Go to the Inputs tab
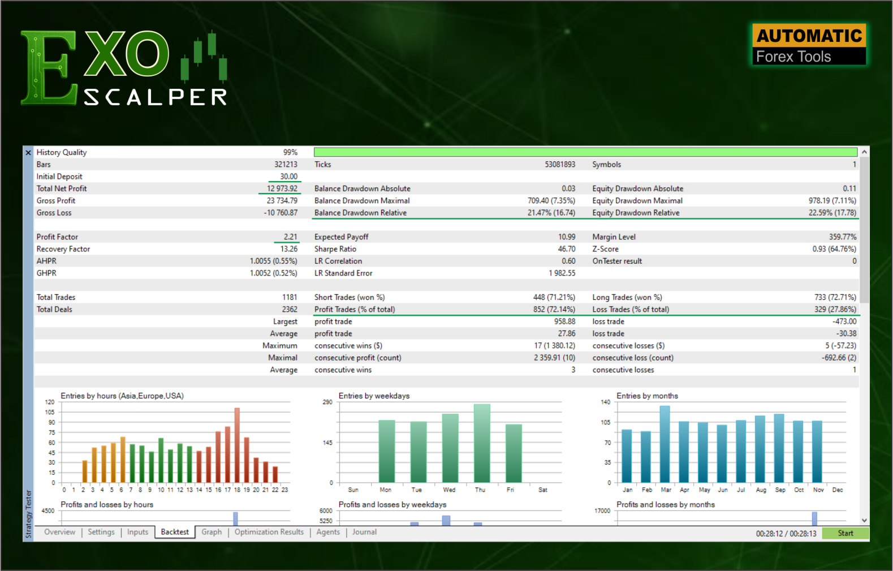The width and height of the screenshot is (893, 571). (x=137, y=532)
